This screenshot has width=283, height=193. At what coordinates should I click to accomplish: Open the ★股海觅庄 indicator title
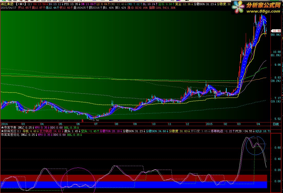tap(11, 131)
